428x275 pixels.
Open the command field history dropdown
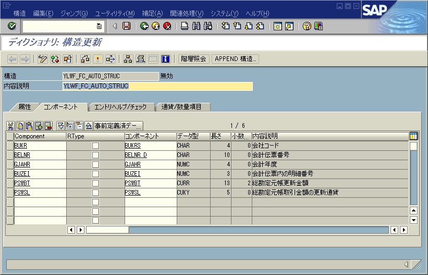(99, 26)
